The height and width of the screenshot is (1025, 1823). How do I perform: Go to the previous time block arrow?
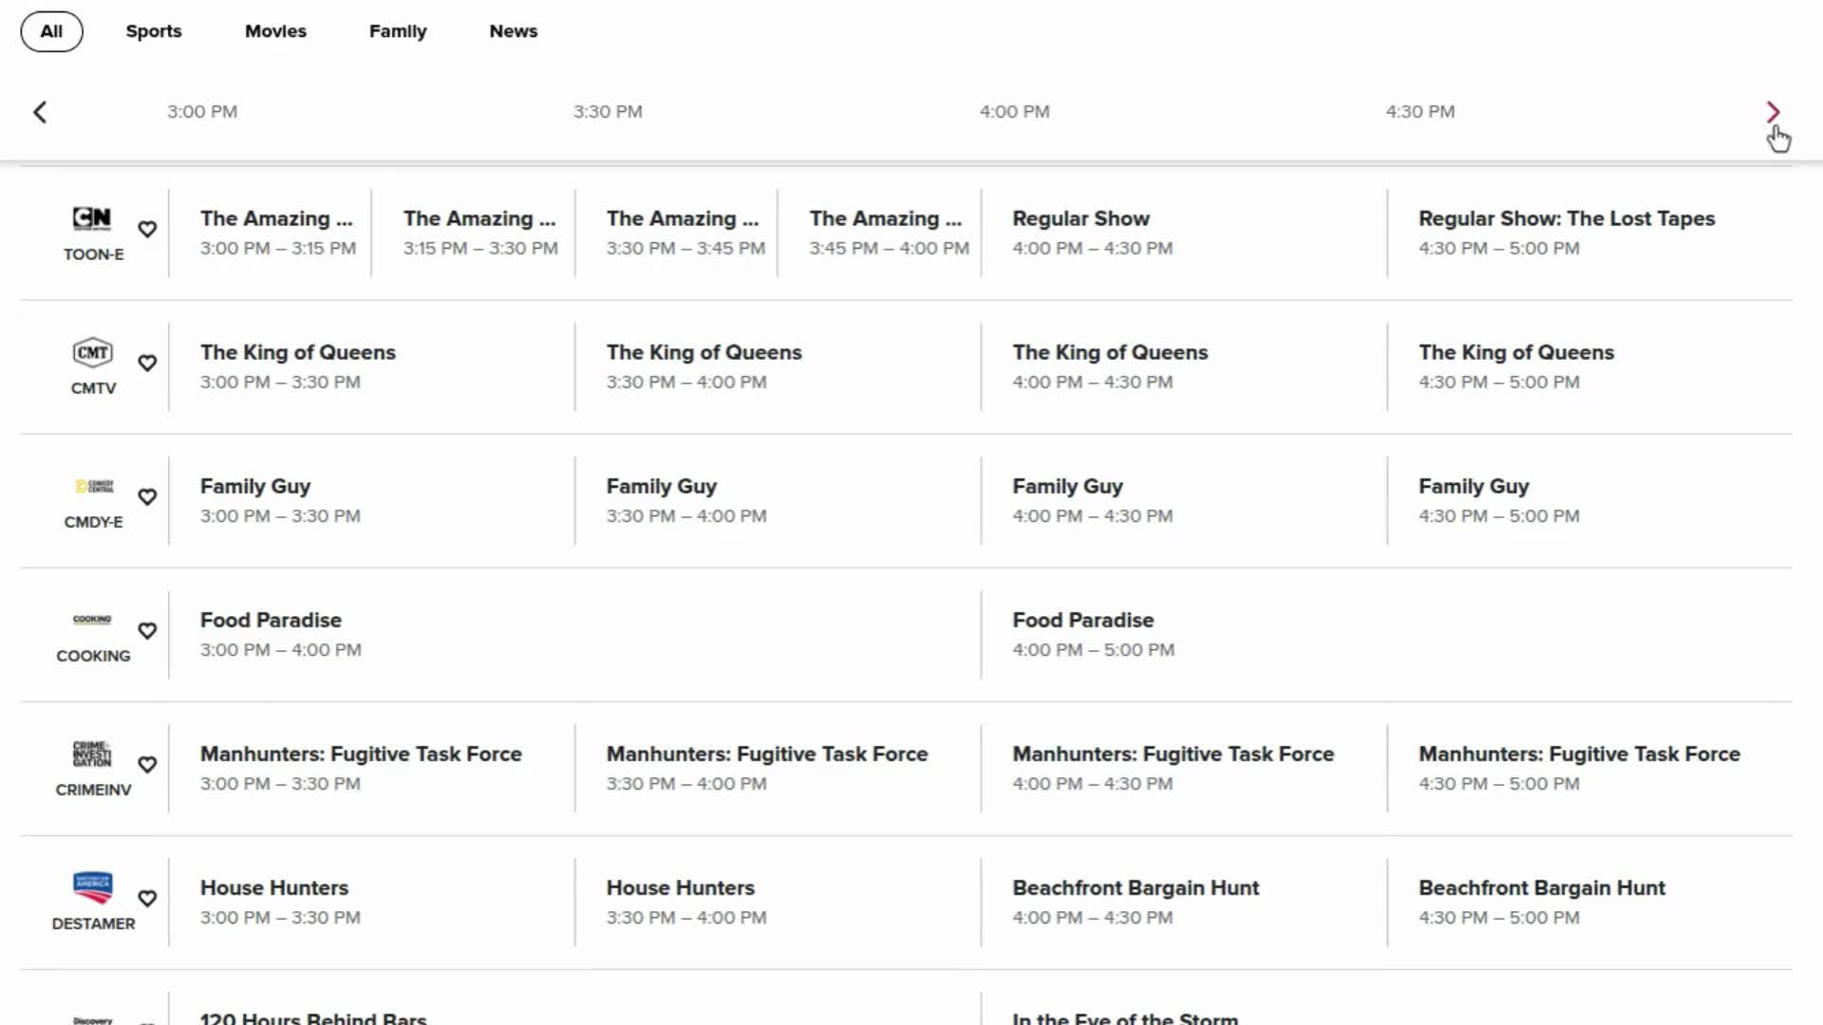(40, 112)
